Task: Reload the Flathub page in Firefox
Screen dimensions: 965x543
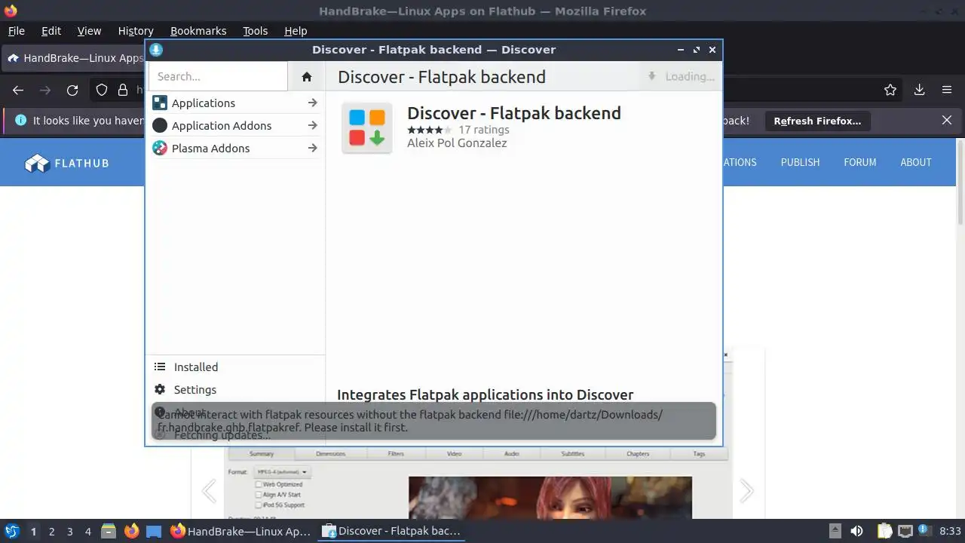Action: point(72,90)
